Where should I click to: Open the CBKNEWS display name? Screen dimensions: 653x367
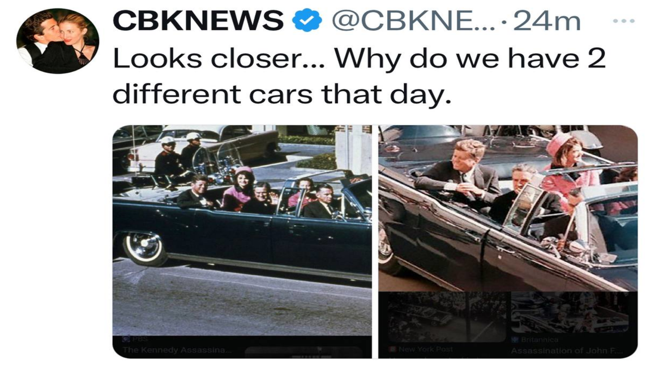[x=198, y=21]
